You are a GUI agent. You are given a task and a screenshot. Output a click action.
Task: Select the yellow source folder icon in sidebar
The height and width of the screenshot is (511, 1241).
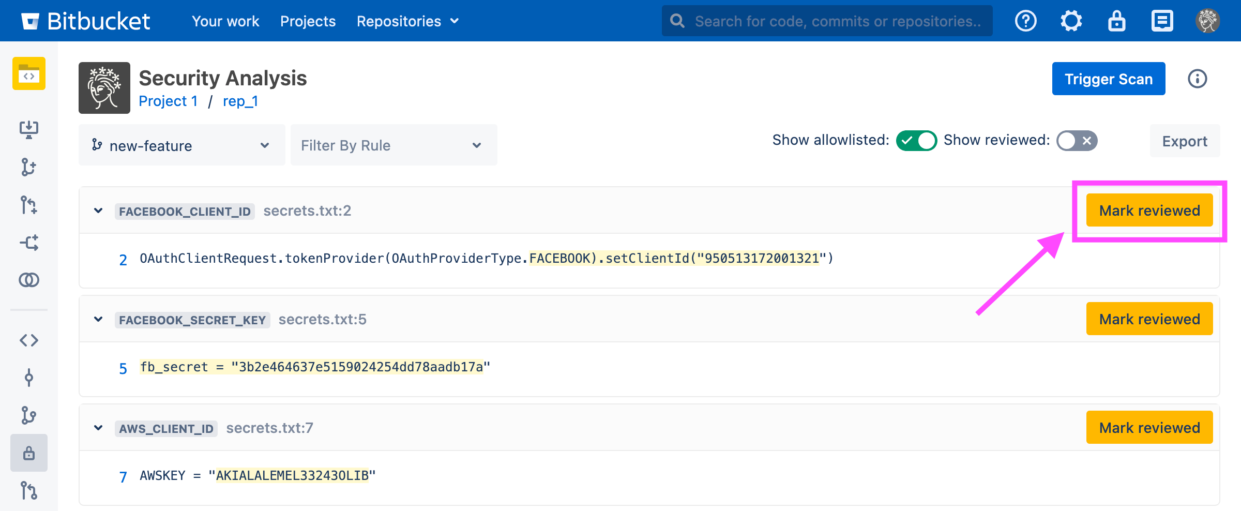click(28, 73)
